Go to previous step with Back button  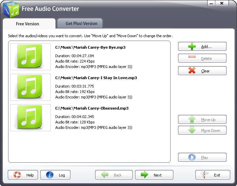(114, 175)
